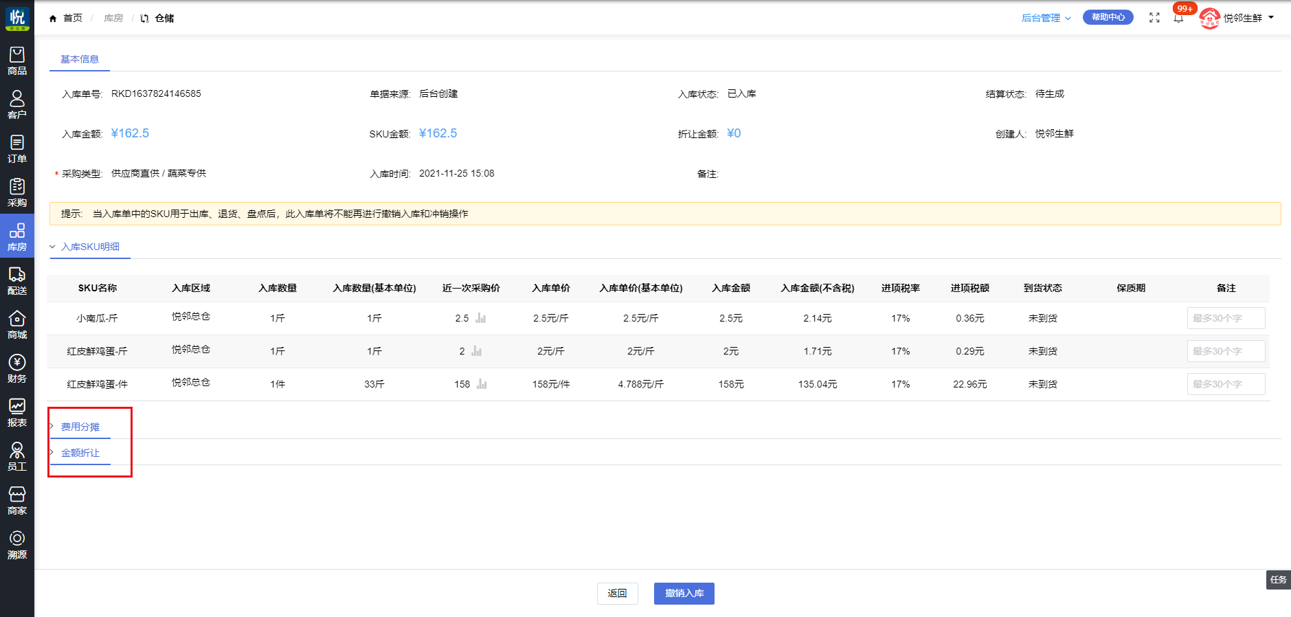The height and width of the screenshot is (617, 1291).
Task: Click the home icon in breadcrumb
Action: point(53,19)
